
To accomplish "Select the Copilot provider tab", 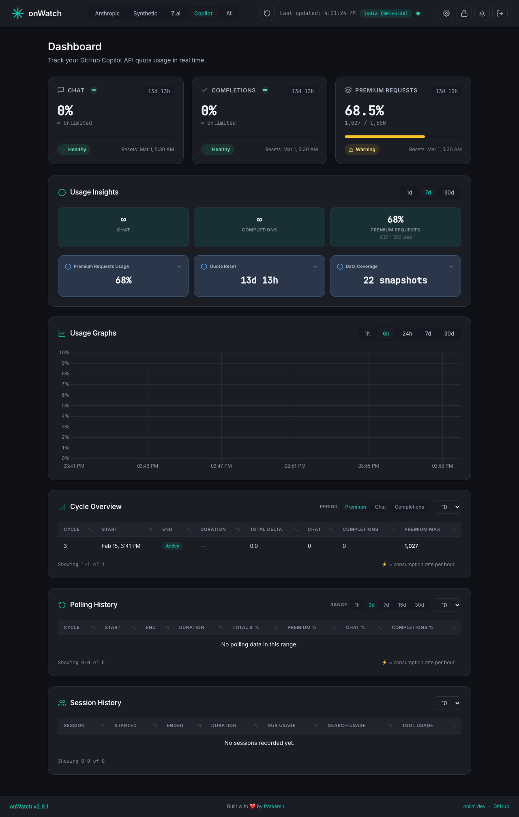I will tap(203, 13).
